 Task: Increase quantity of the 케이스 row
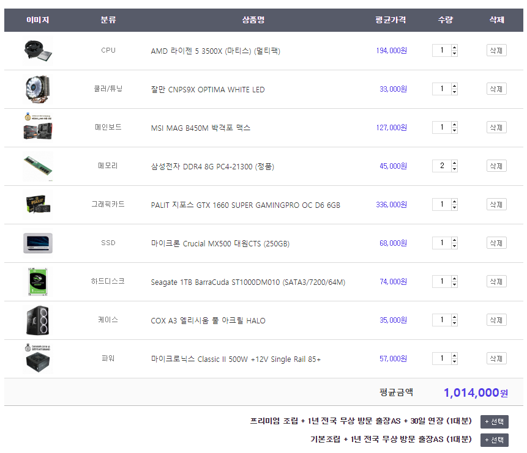[454, 317]
